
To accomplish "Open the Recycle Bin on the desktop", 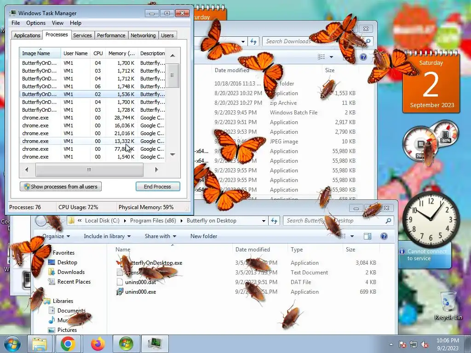I will tap(448, 305).
